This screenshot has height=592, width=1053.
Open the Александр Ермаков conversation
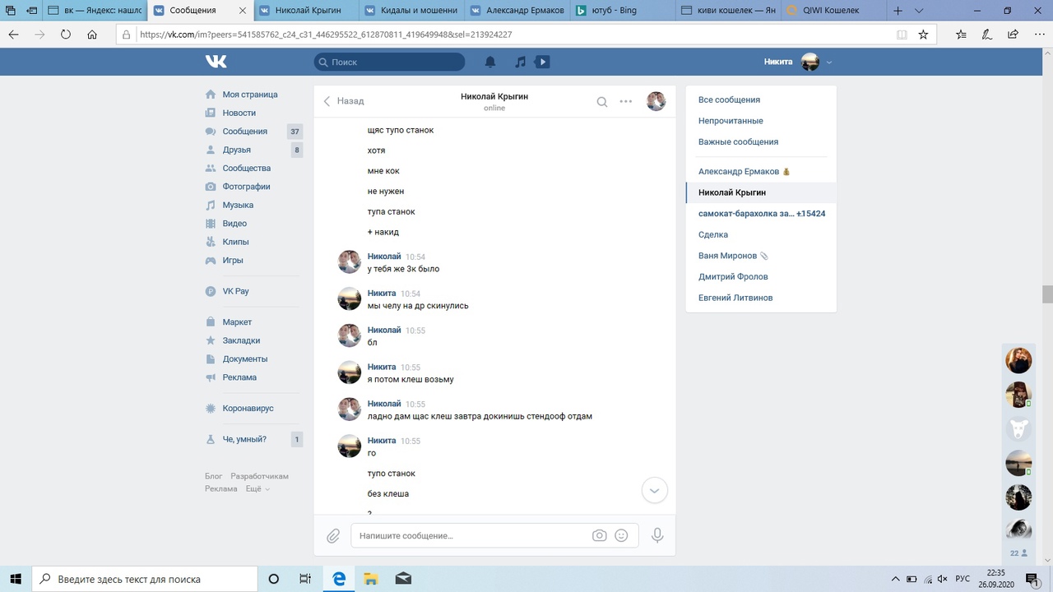coord(738,171)
